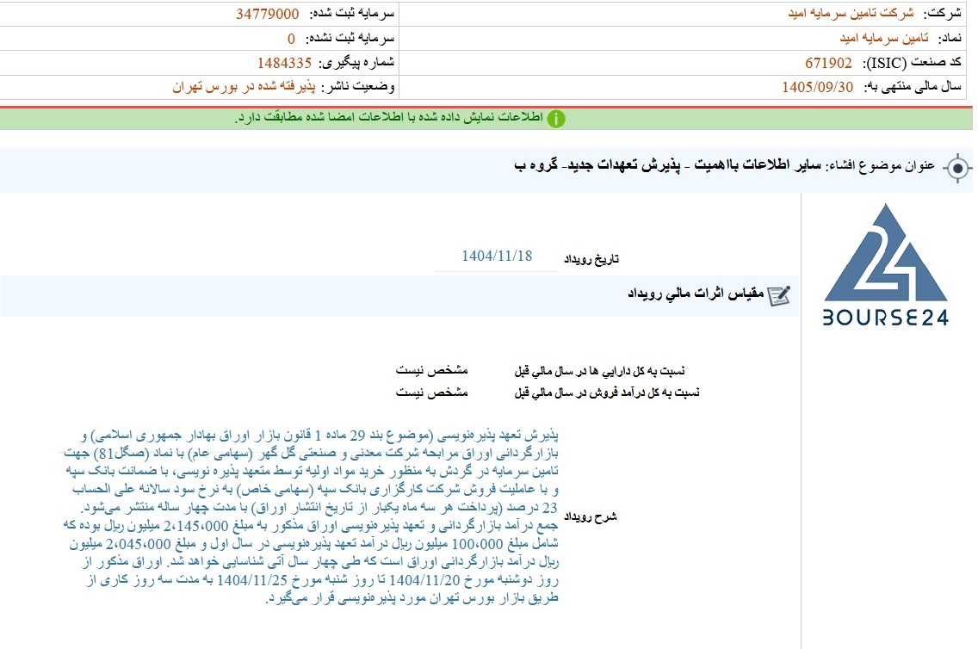Click the شماره پیگیری label

pos(356,62)
